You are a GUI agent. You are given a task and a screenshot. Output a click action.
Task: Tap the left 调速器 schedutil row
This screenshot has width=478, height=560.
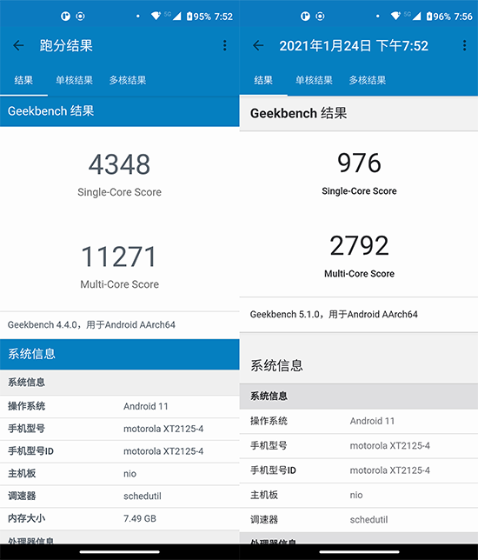point(120,496)
